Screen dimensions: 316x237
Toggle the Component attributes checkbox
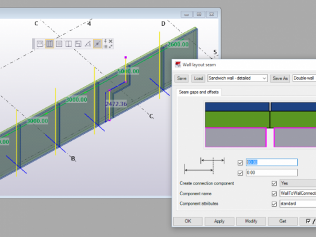pyautogui.click(x=274, y=204)
